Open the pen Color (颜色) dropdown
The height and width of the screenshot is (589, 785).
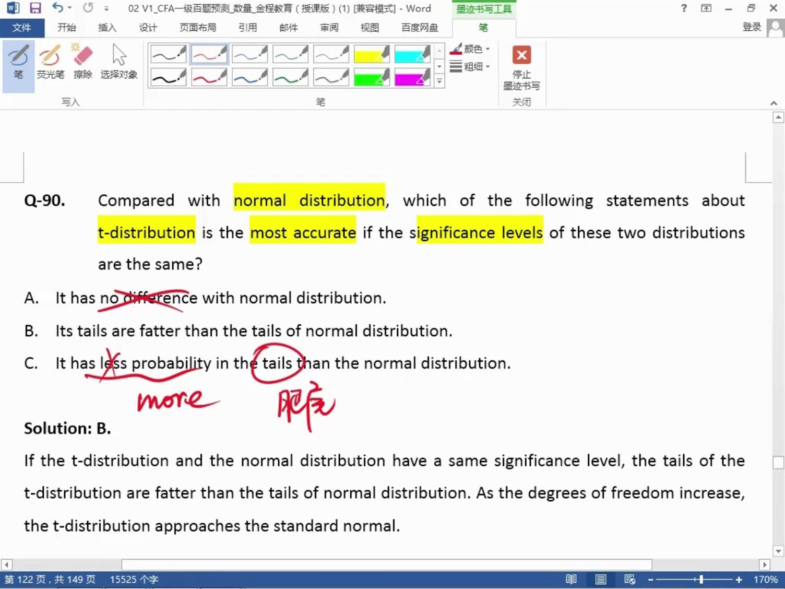click(x=470, y=49)
